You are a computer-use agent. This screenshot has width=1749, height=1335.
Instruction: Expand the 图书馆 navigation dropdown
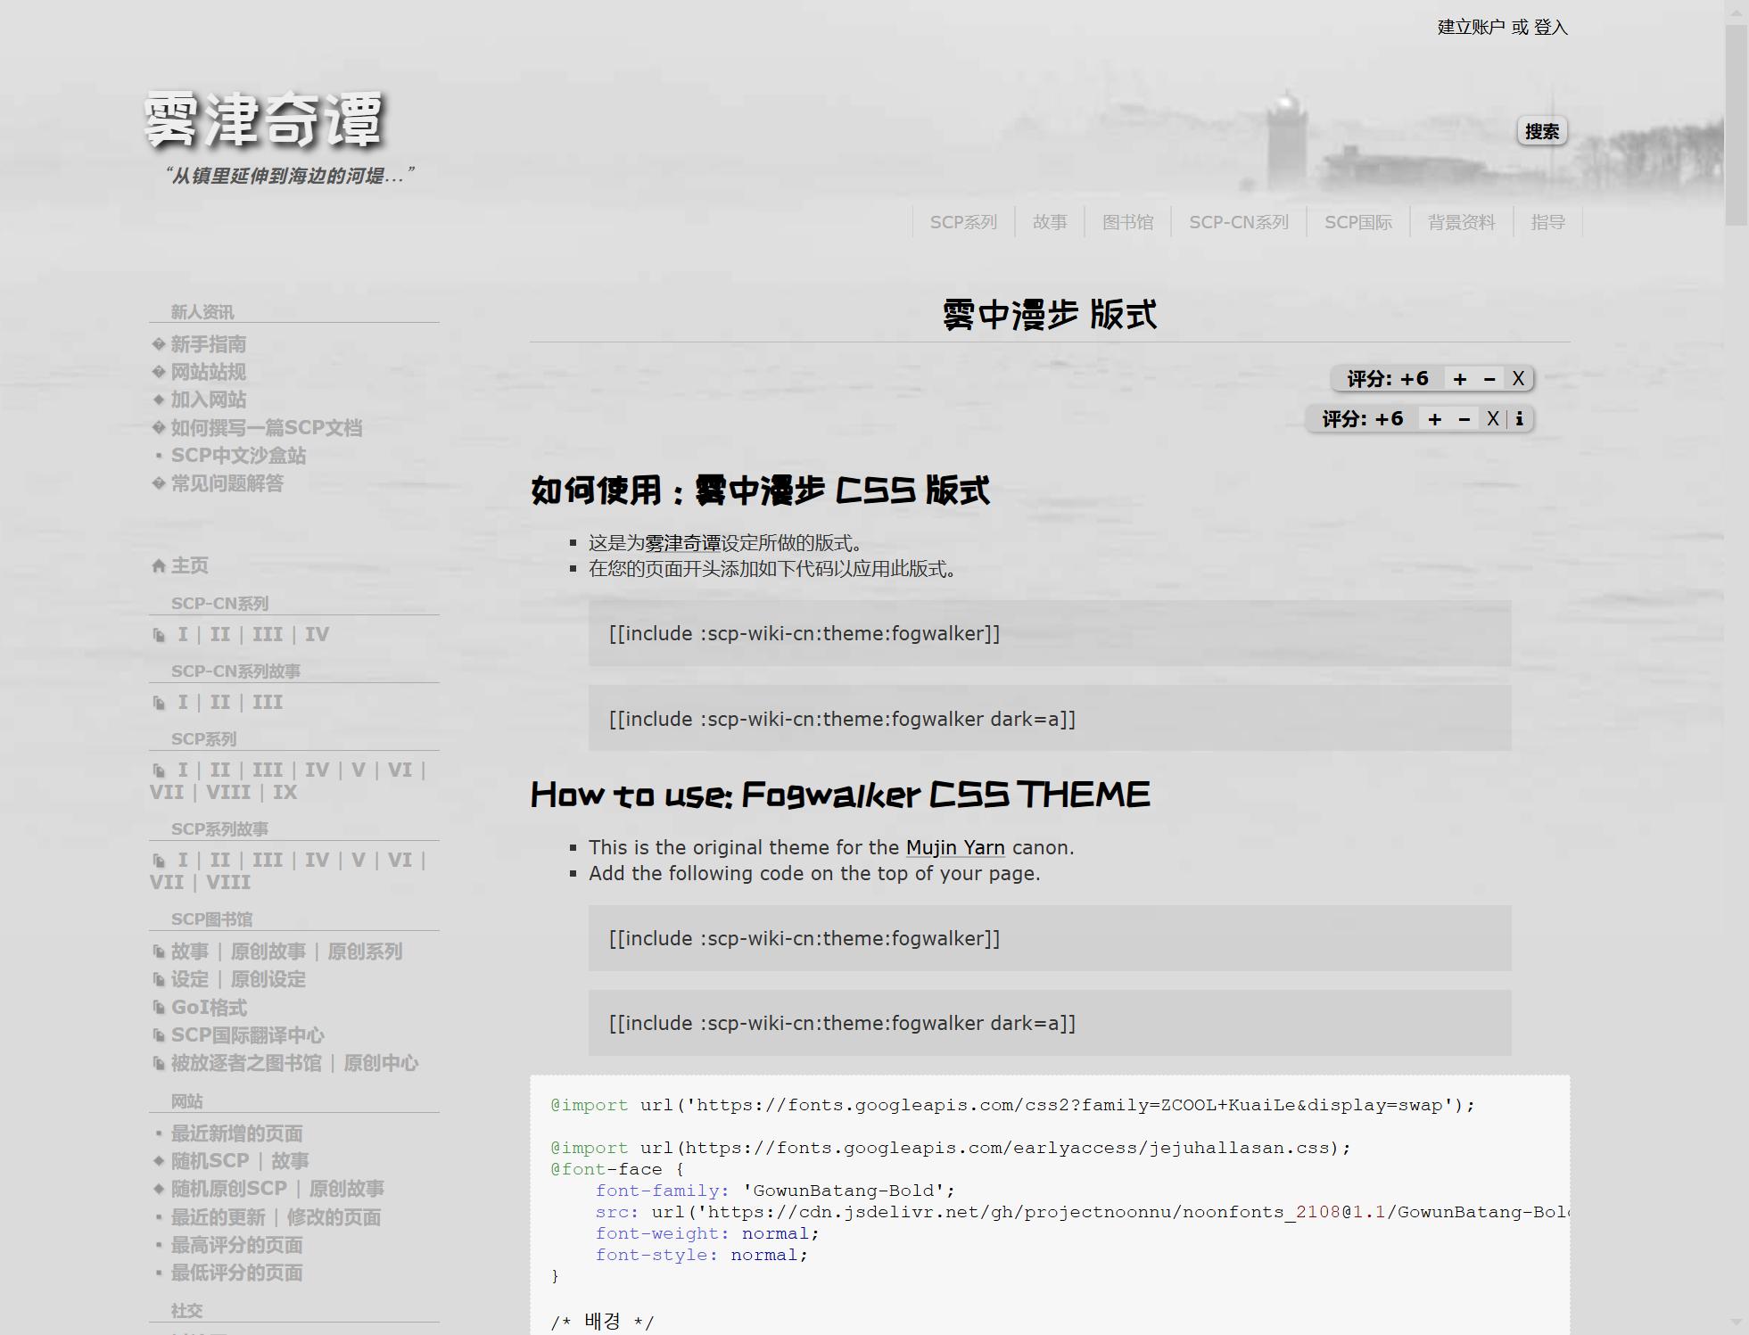pyautogui.click(x=1127, y=222)
